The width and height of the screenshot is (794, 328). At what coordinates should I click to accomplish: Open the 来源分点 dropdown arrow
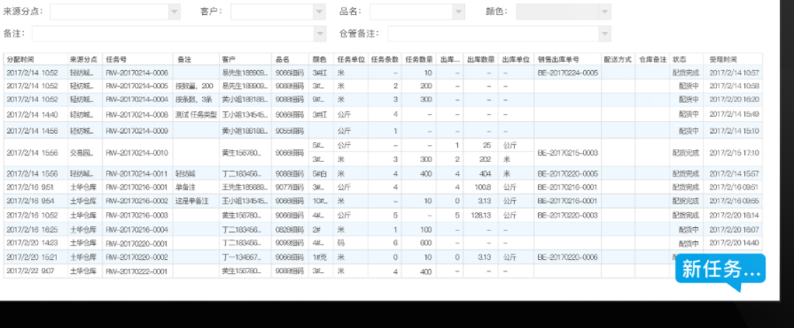tap(175, 11)
